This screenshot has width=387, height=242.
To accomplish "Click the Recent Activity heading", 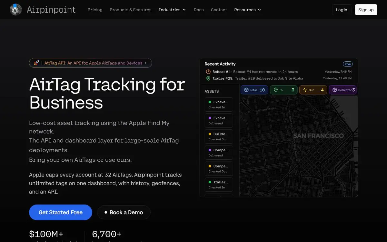I will [x=220, y=64].
